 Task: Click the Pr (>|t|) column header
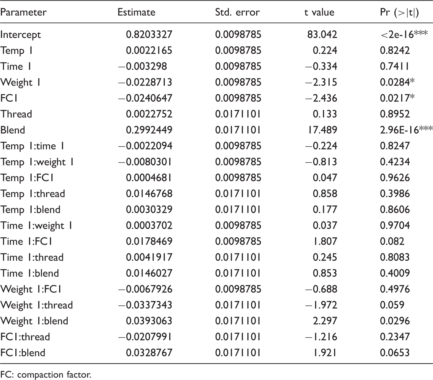[x=399, y=12]
